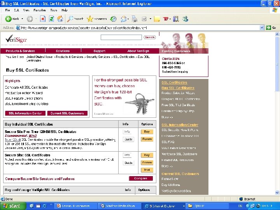
Task: Click the Edit with Word icon
Action: [144, 19]
